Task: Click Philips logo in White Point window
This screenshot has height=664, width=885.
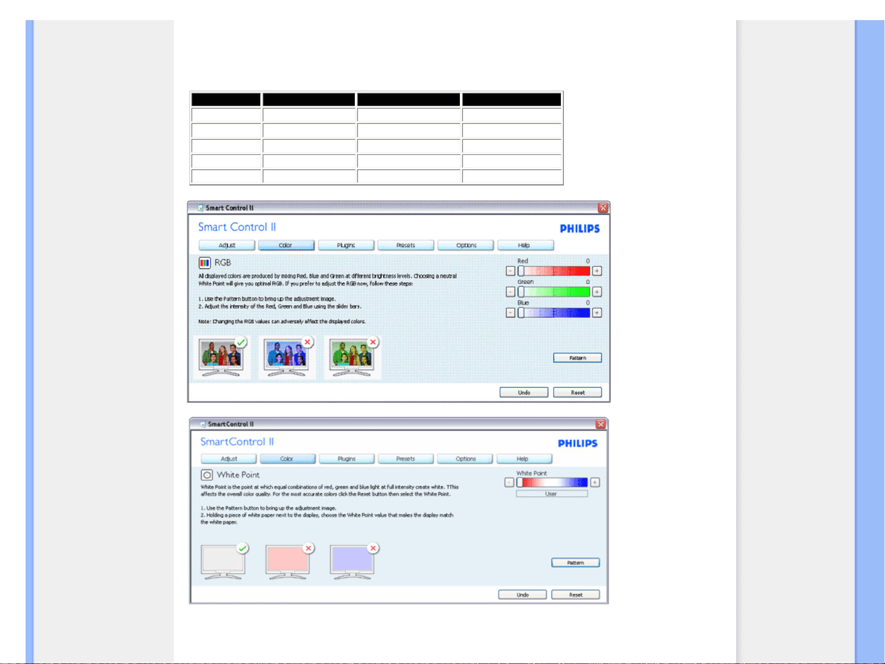Action: 578,443
